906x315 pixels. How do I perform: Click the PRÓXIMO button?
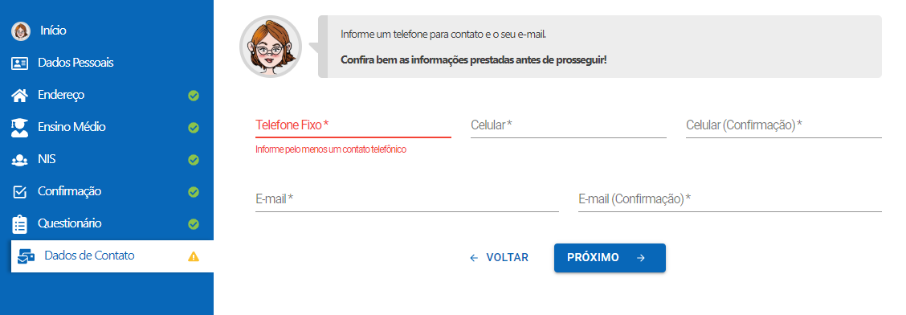pyautogui.click(x=610, y=258)
